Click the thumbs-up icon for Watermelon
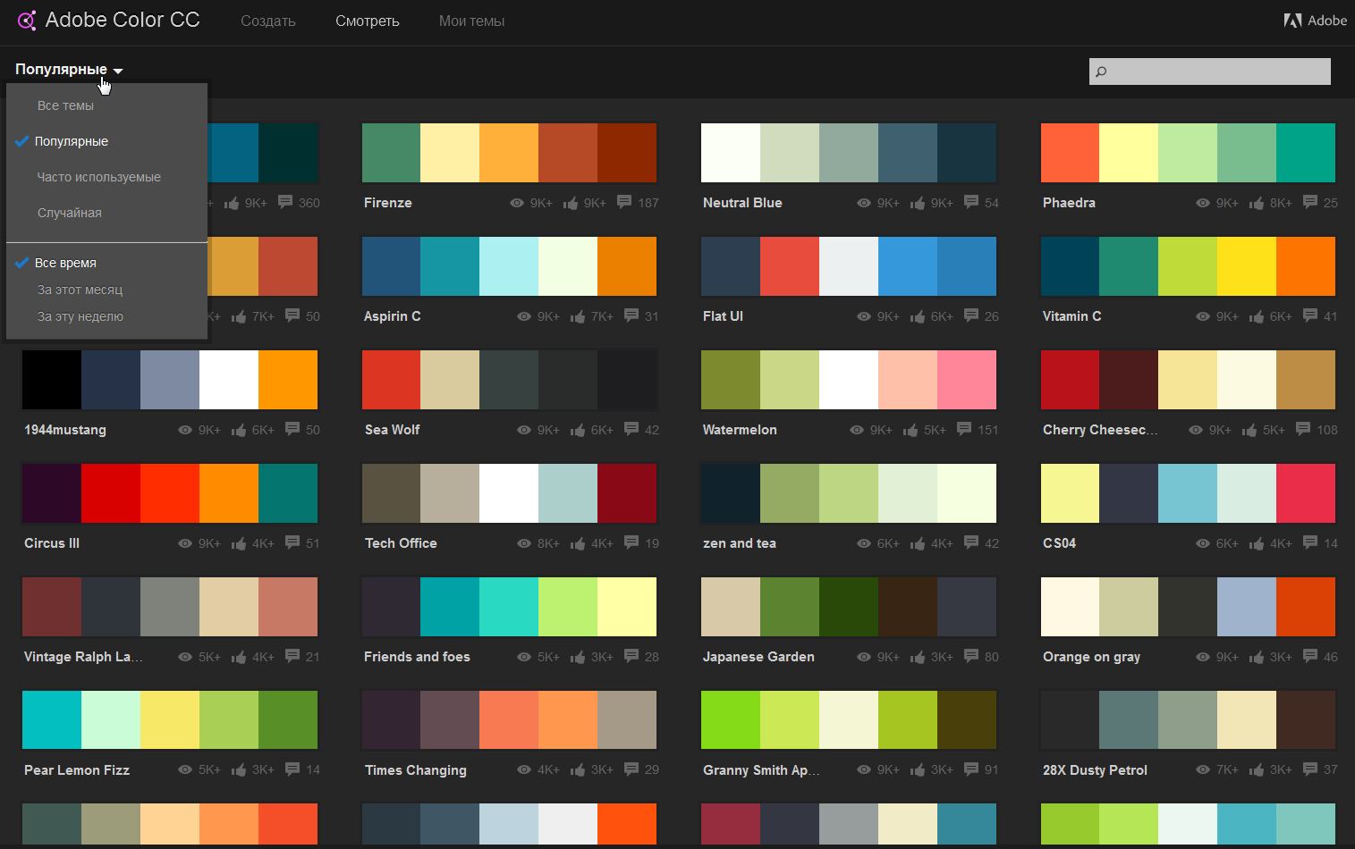Image resolution: width=1355 pixels, height=849 pixels. (910, 430)
